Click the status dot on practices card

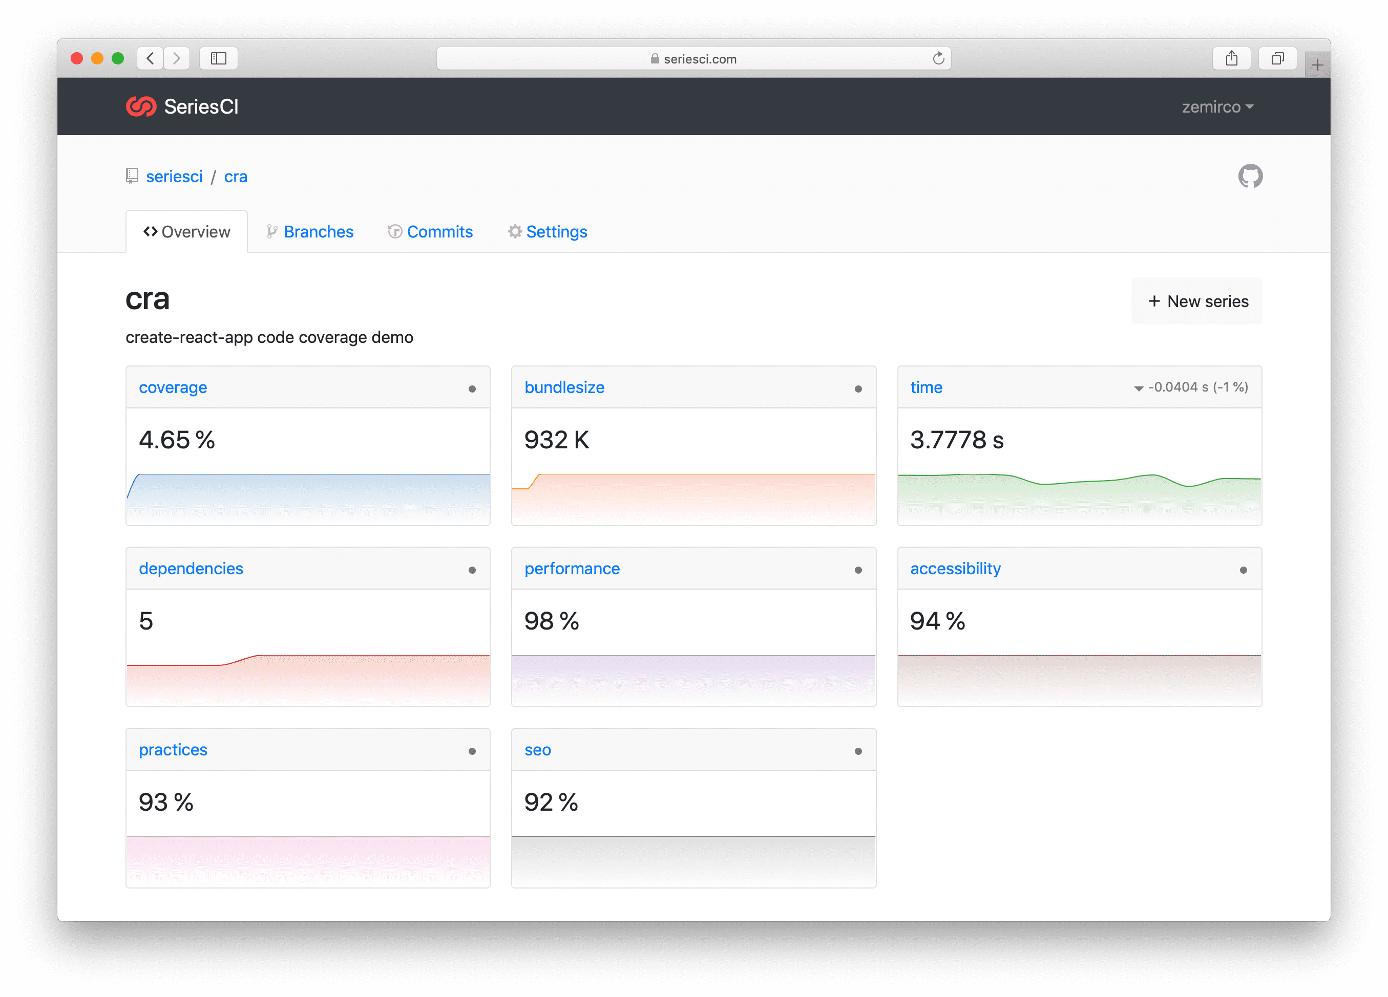tap(472, 751)
